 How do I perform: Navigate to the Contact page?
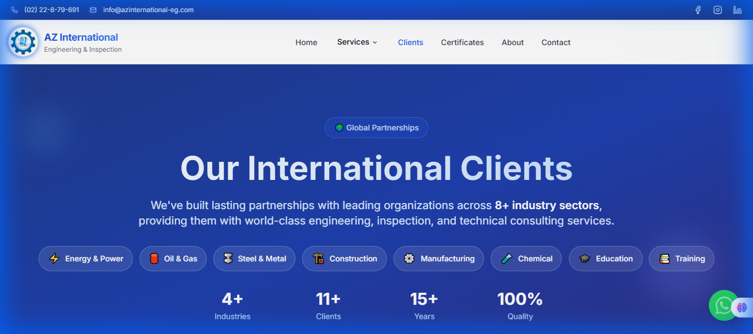[x=556, y=42]
